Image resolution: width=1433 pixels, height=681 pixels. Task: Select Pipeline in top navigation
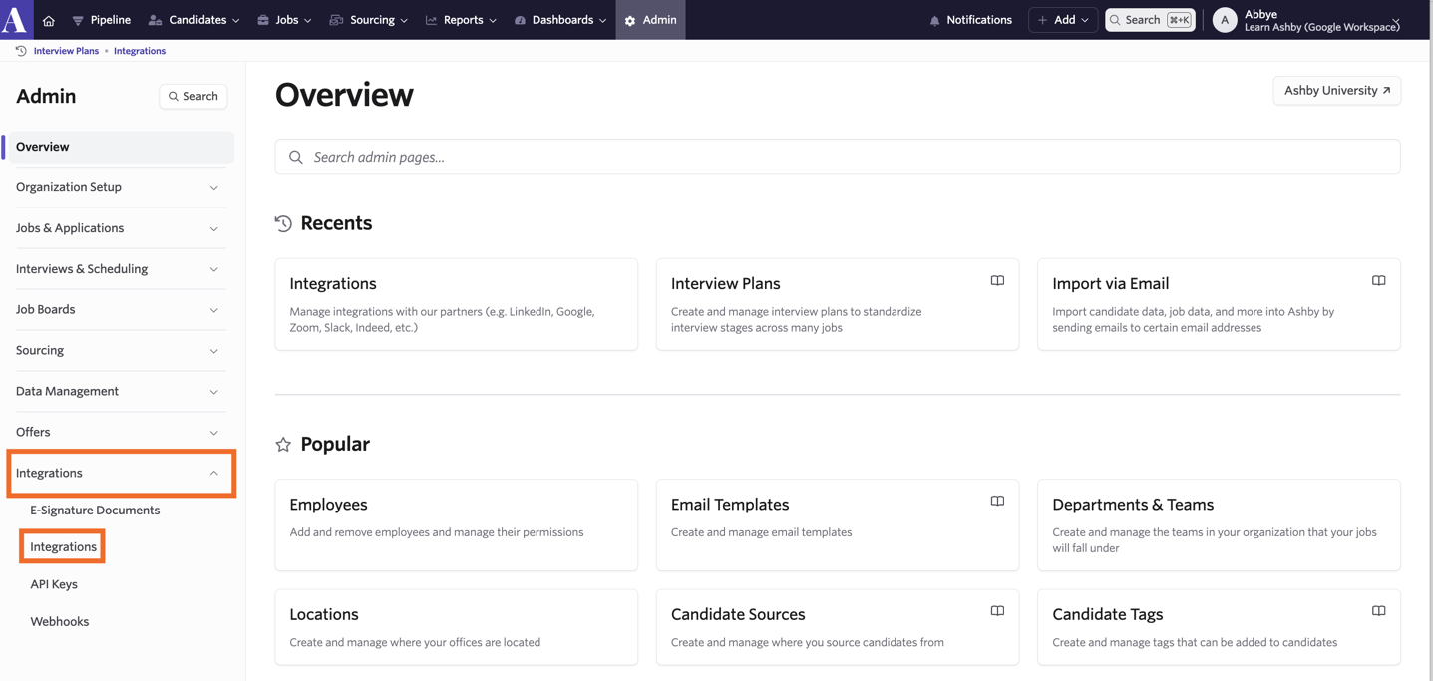(x=101, y=20)
